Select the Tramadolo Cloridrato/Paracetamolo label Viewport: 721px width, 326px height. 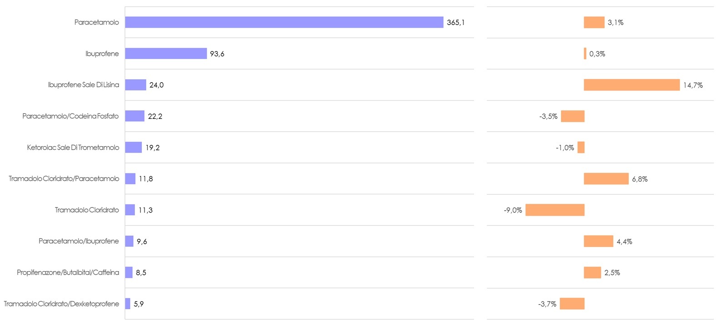(64, 179)
